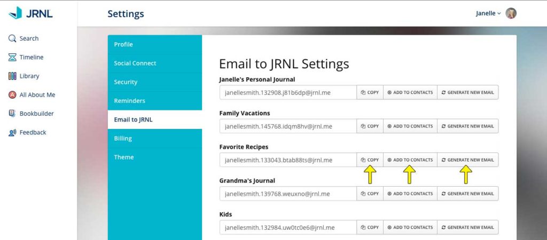Generate new email for Favorite Recipes
The height and width of the screenshot is (240, 547).
click(x=468, y=160)
